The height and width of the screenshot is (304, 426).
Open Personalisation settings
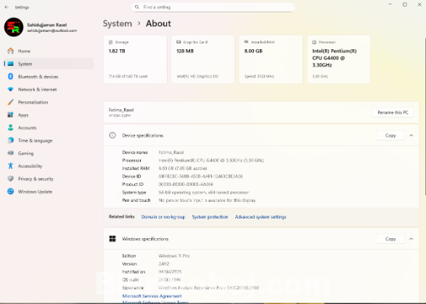[49, 102]
